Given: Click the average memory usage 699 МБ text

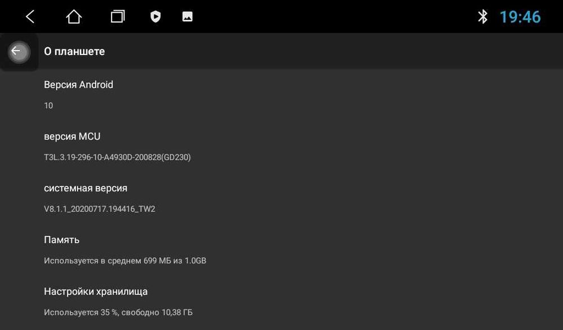Looking at the screenshot, I should (x=125, y=261).
